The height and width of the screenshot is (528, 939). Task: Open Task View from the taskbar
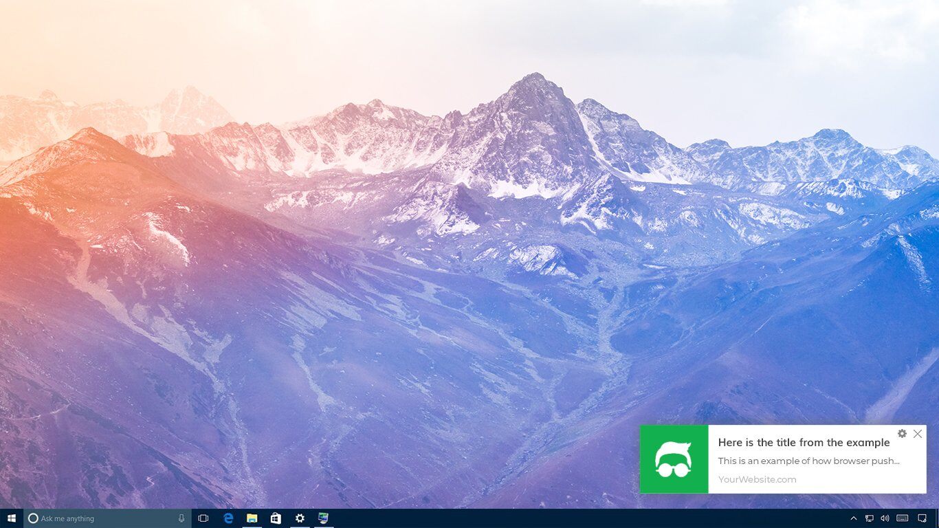click(203, 518)
